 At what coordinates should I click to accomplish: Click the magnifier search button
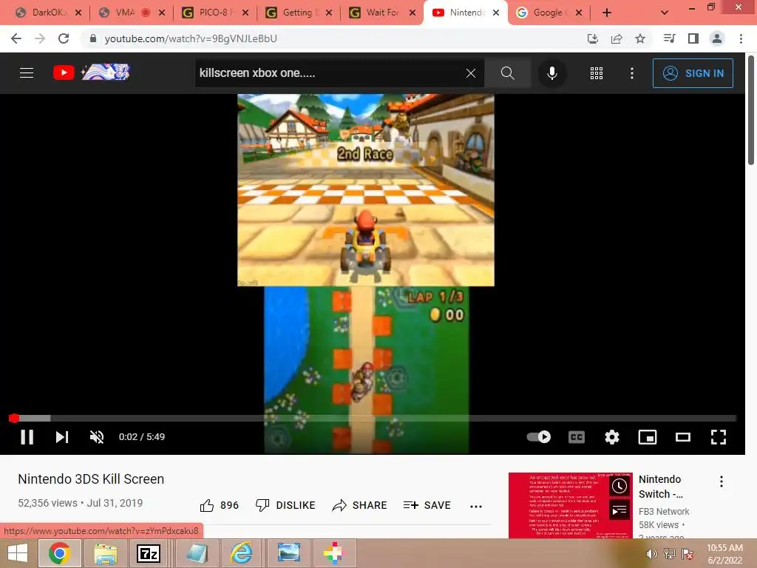point(507,73)
